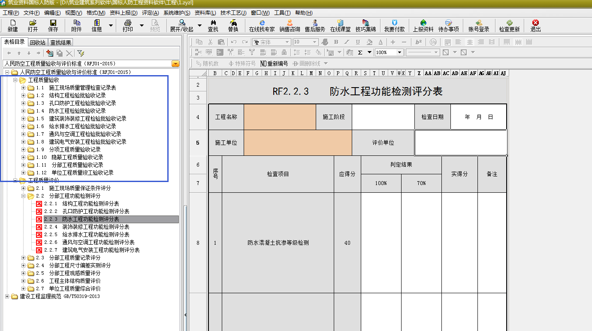The image size is (592, 331).
Task: Click the 上报资料 upload data icon
Action: point(423,26)
